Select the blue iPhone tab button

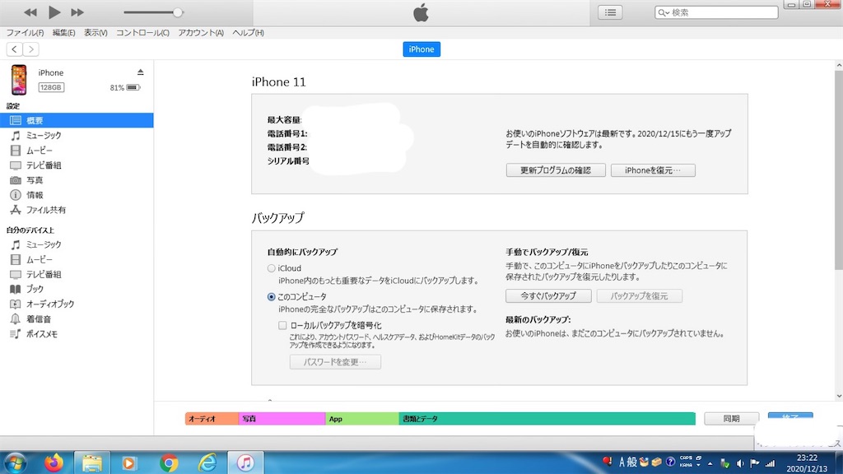[421, 49]
